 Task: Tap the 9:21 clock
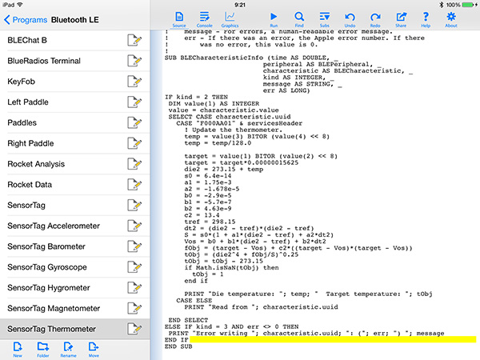pyautogui.click(x=240, y=5)
